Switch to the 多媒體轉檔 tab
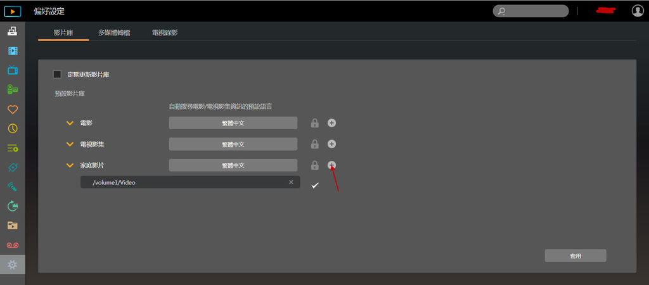The image size is (649, 285). point(114,33)
